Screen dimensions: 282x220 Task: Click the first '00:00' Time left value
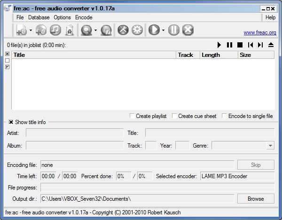coord(48,176)
